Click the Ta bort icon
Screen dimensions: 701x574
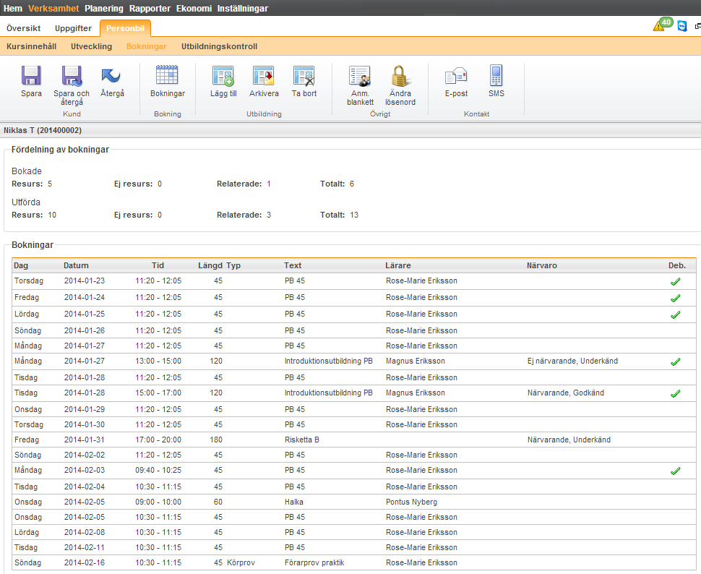(x=304, y=76)
